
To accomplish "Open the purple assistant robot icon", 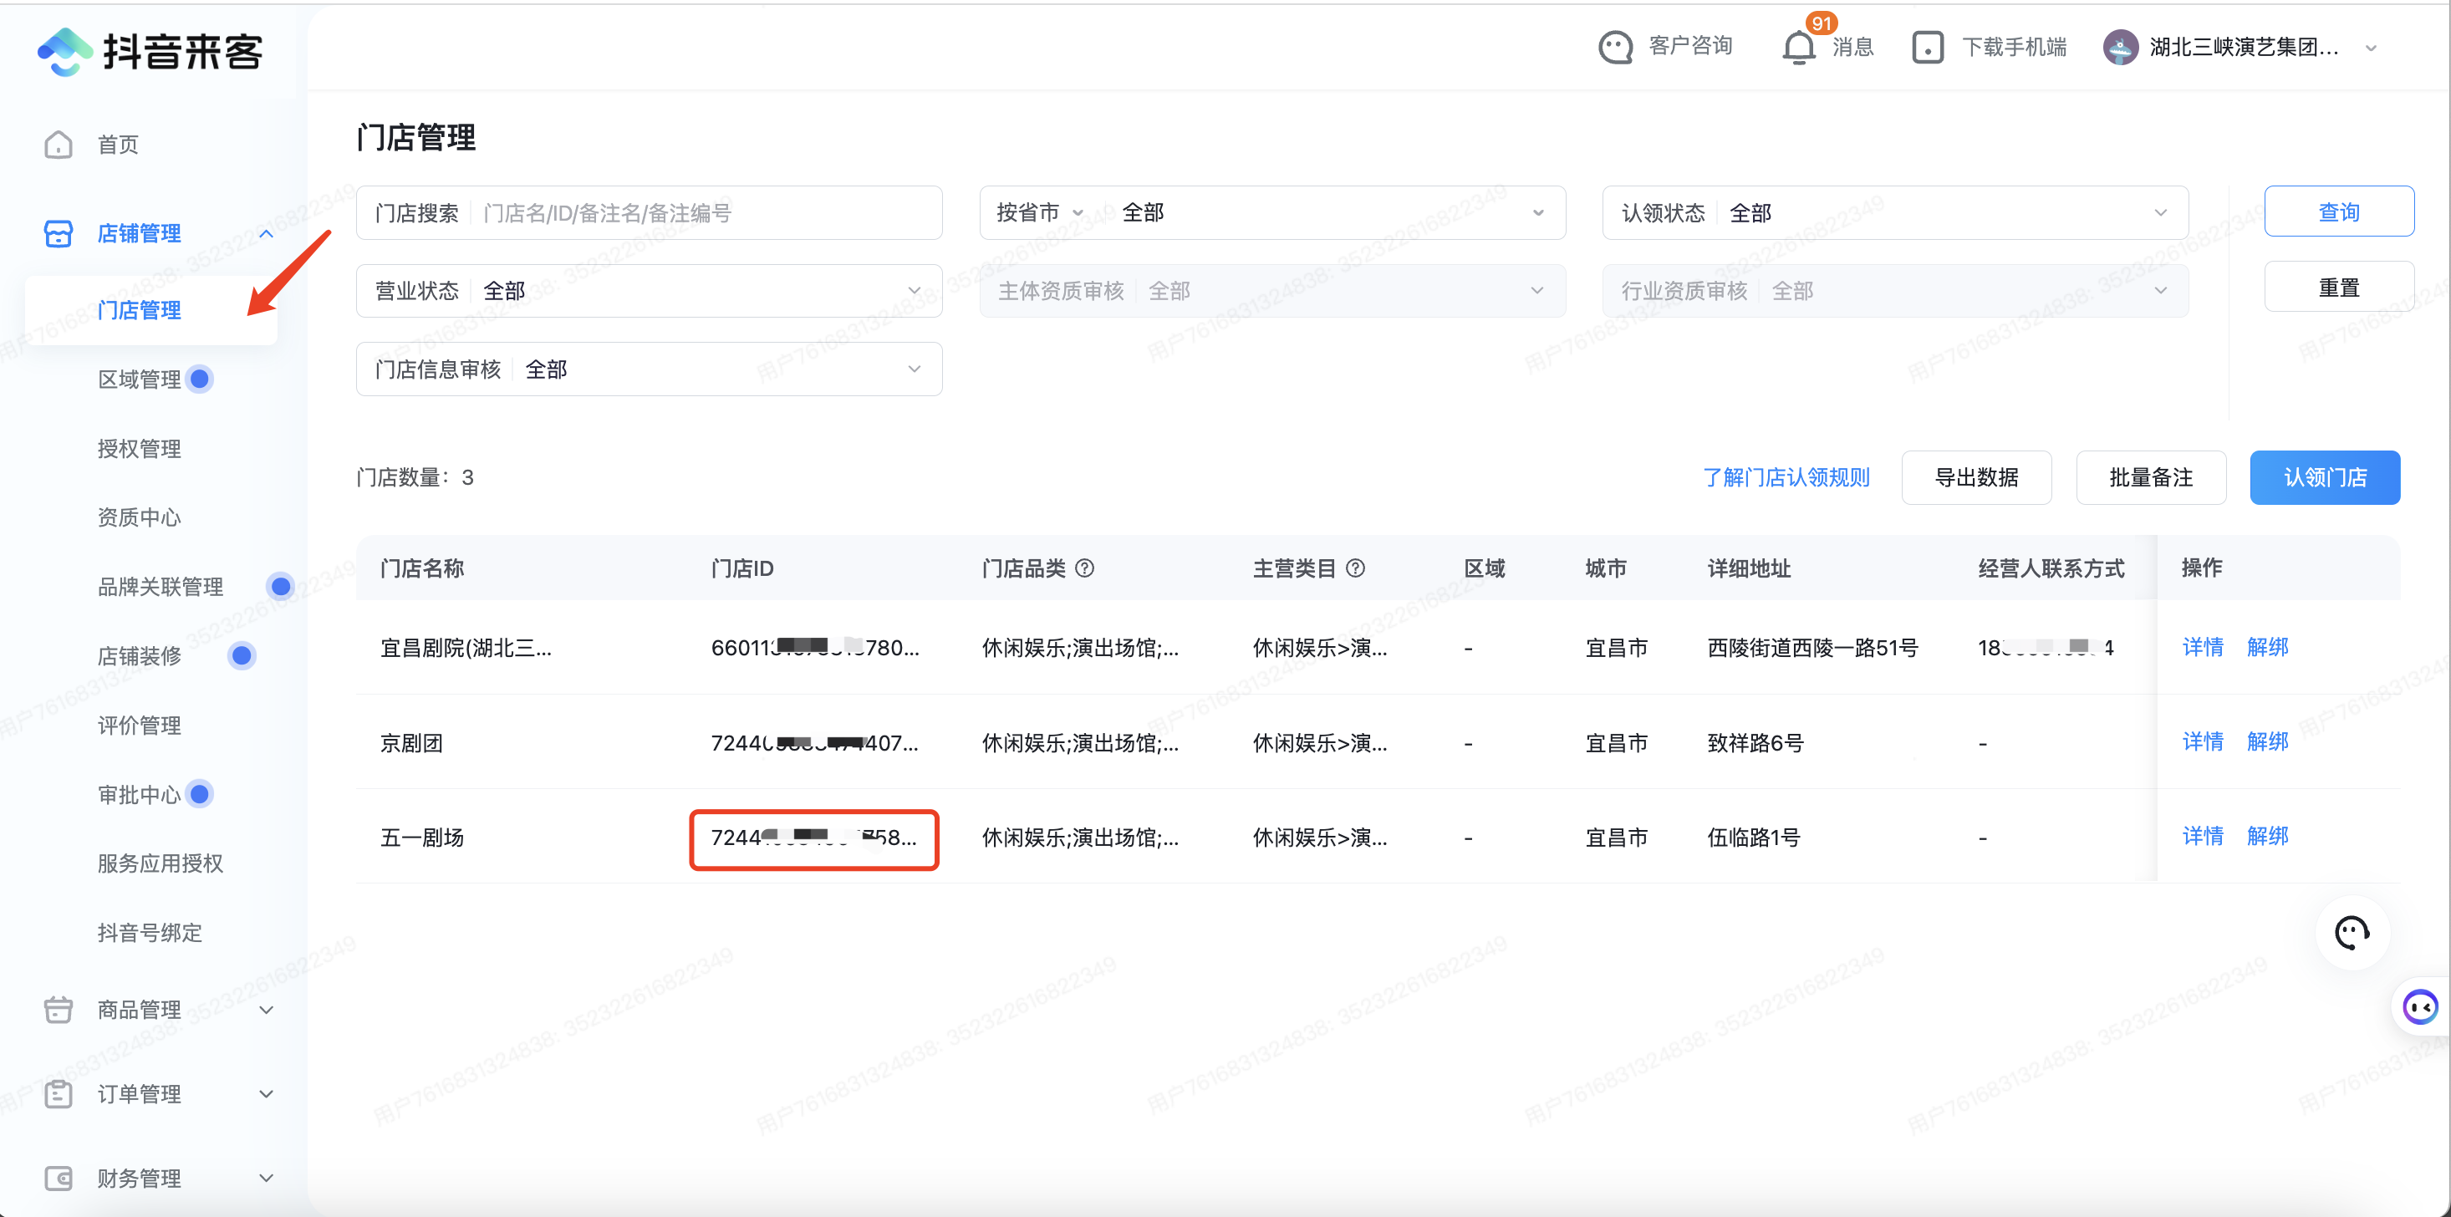I will pos(2421,1006).
